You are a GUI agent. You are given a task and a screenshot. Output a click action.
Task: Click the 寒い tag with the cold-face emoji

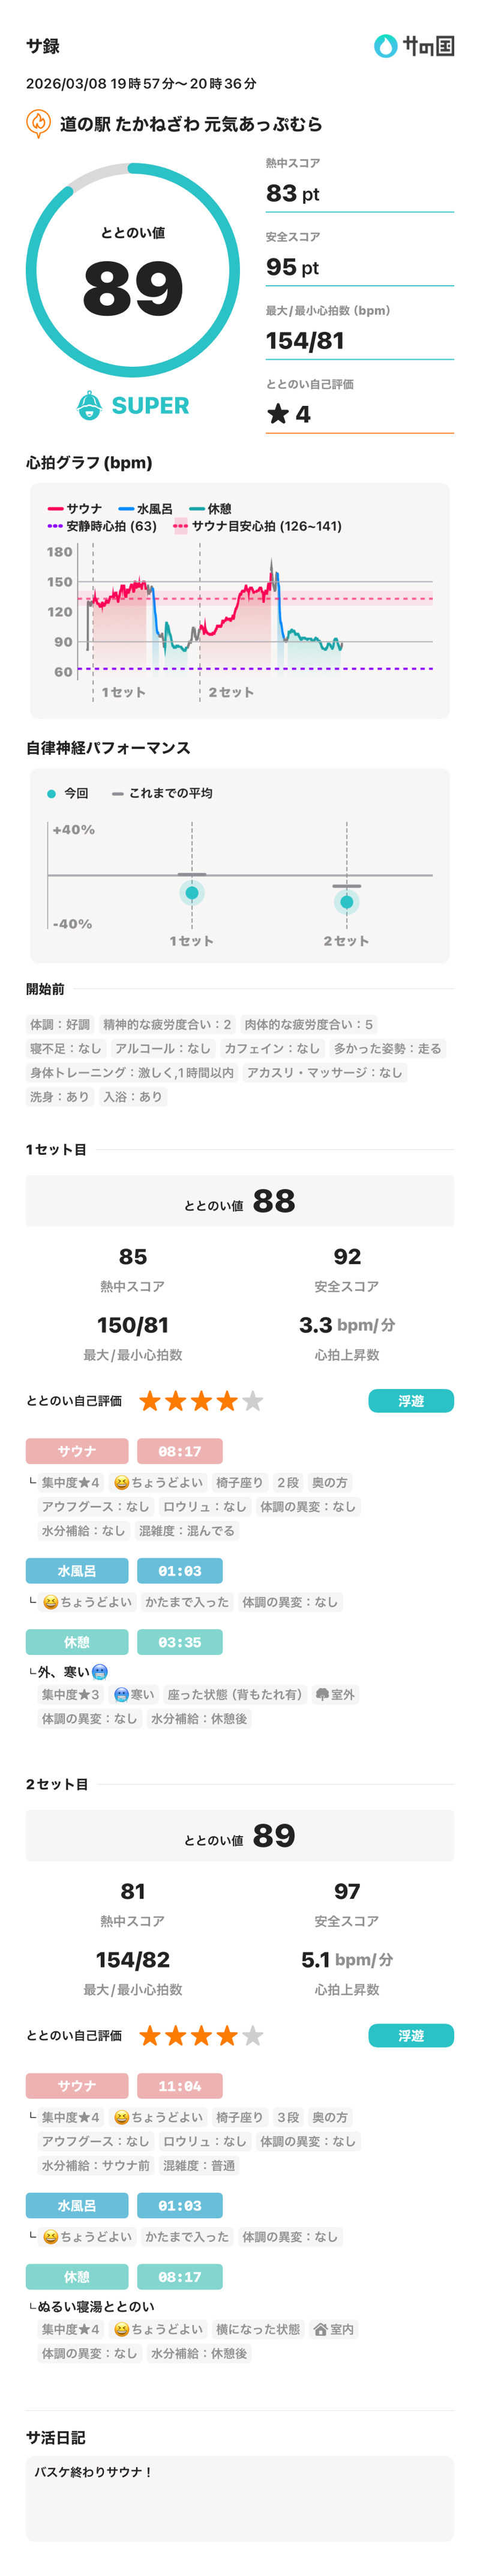coord(134,1694)
